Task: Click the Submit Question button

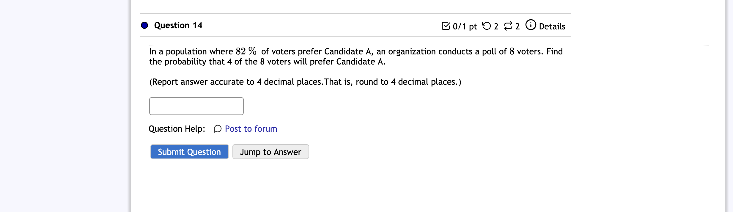Action: pyautogui.click(x=189, y=152)
